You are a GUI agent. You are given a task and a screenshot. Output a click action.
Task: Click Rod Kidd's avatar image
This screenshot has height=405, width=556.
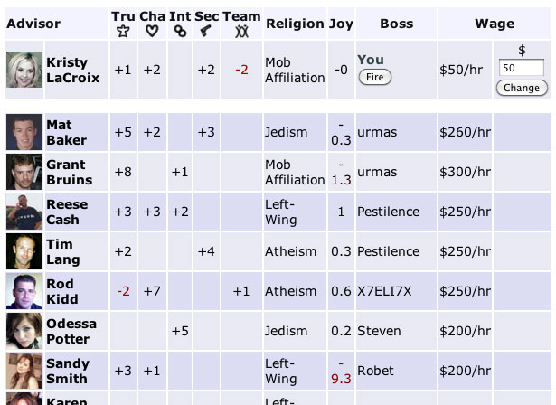coord(24,291)
